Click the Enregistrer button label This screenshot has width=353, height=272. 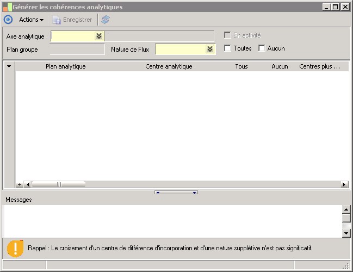point(77,20)
